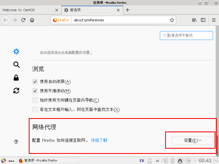Image resolution: width=219 pixels, height=164 pixels.
Task: Open the Library bookshelf icon
Action: pos(194,20)
